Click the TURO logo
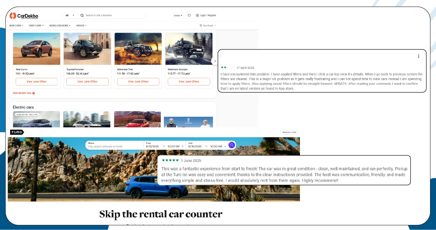 coord(17,132)
